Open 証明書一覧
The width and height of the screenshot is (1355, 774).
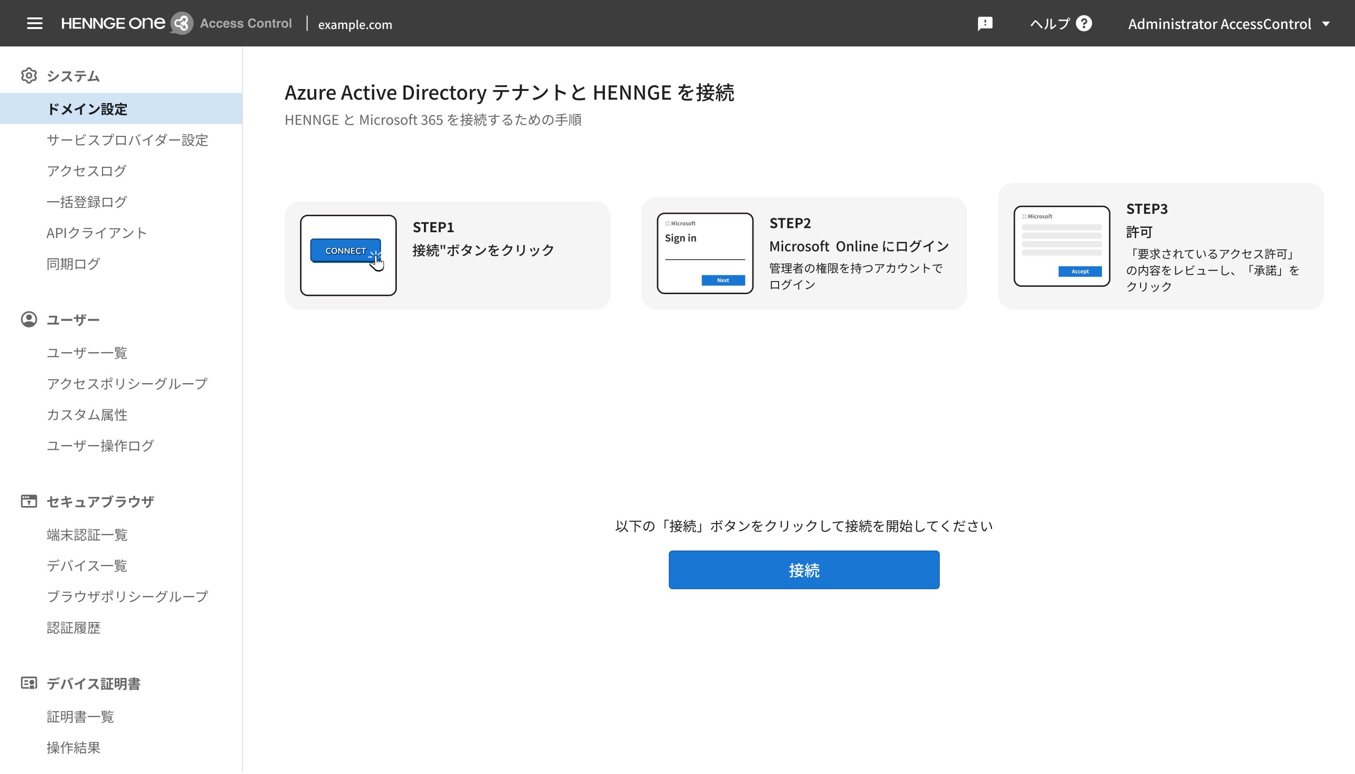tap(80, 716)
